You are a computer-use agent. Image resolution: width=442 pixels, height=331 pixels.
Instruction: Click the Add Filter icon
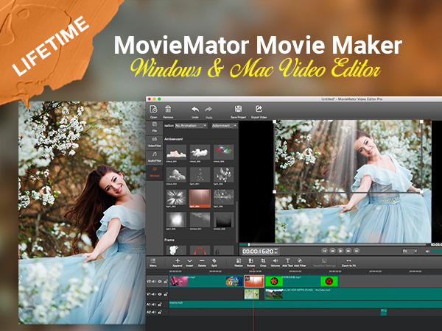pyautogui.click(x=300, y=260)
